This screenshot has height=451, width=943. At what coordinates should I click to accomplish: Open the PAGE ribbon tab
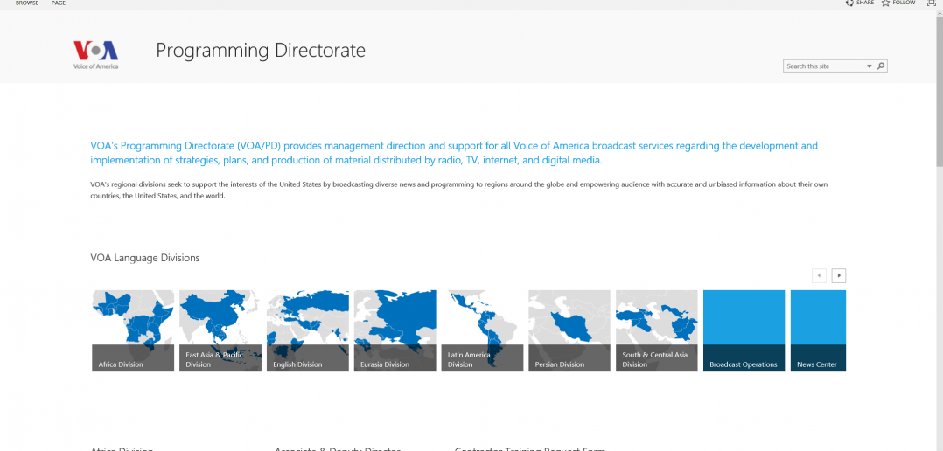(59, 3)
